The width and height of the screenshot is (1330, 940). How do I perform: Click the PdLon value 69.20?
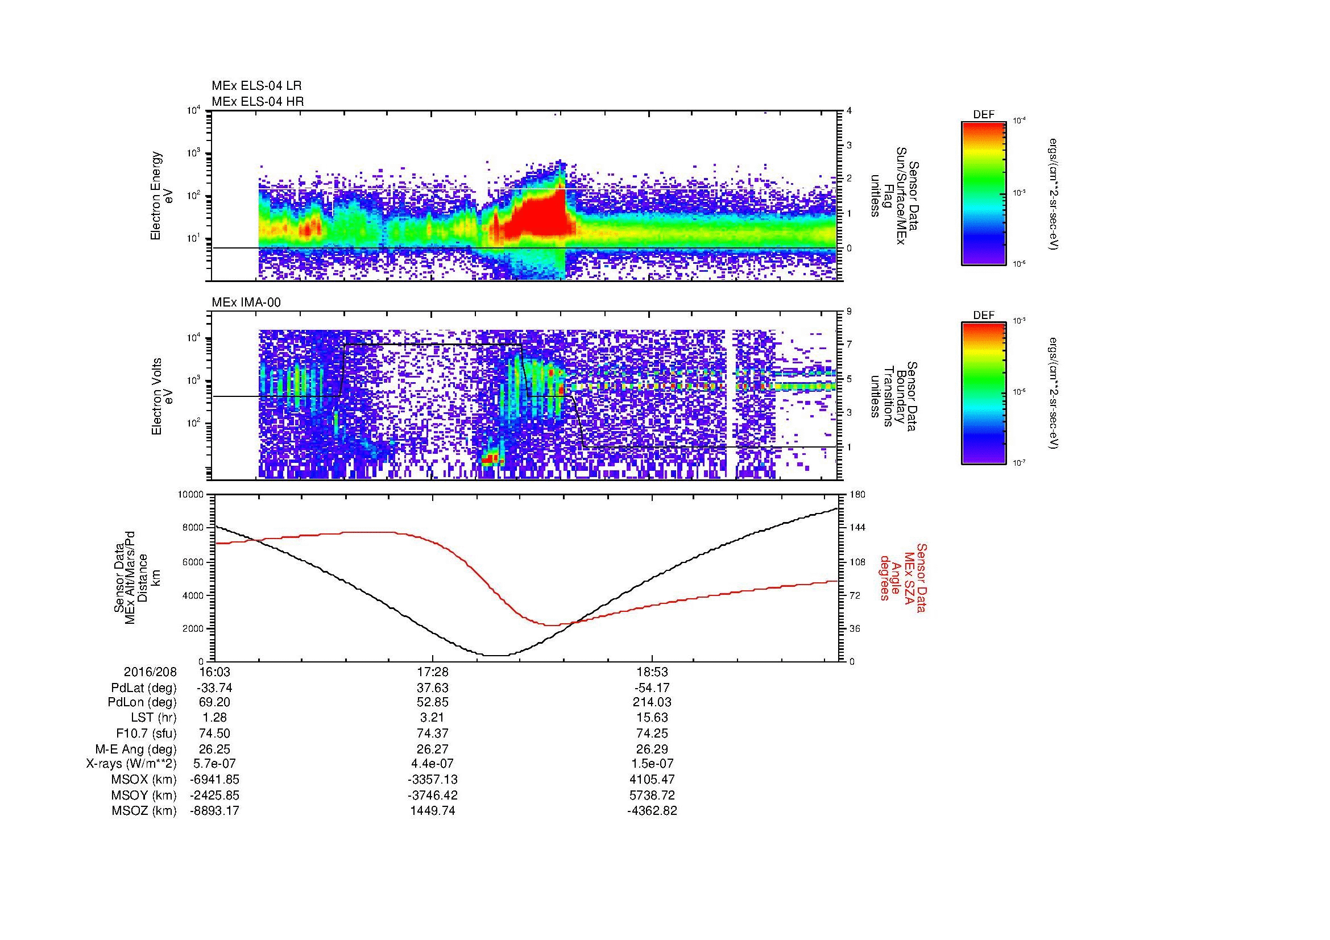point(214,702)
